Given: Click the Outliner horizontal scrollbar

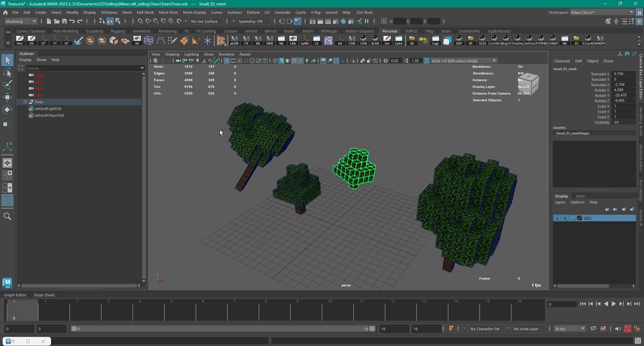Looking at the screenshot, I should tap(79, 286).
